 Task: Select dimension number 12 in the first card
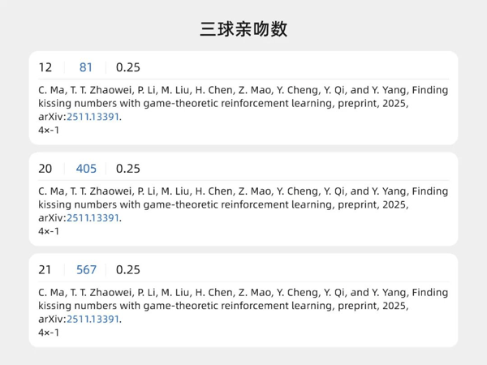tap(45, 67)
